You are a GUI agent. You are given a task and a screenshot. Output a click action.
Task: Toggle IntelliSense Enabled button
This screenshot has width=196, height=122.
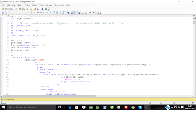pos(60,12)
